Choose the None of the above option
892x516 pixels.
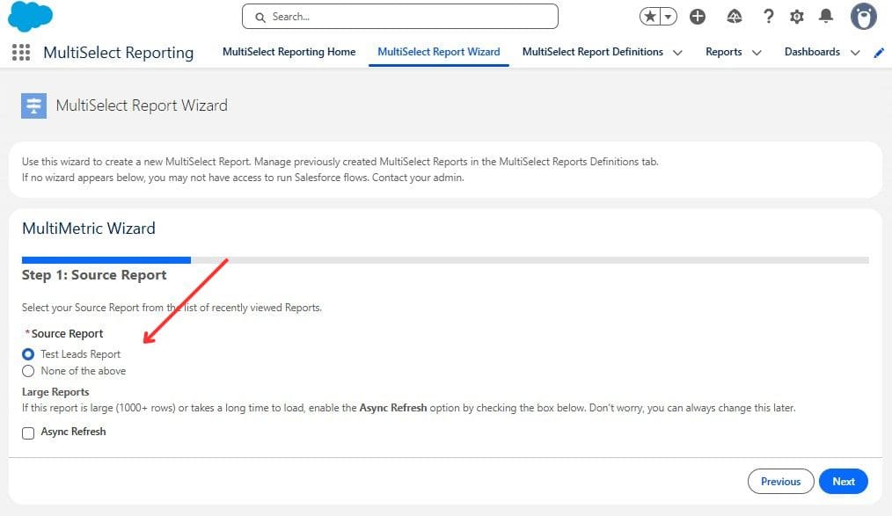[x=27, y=371]
